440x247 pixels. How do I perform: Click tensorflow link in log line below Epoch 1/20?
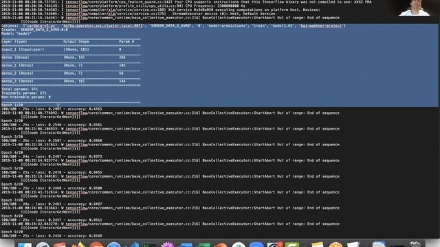pyautogui.click(x=76, y=113)
